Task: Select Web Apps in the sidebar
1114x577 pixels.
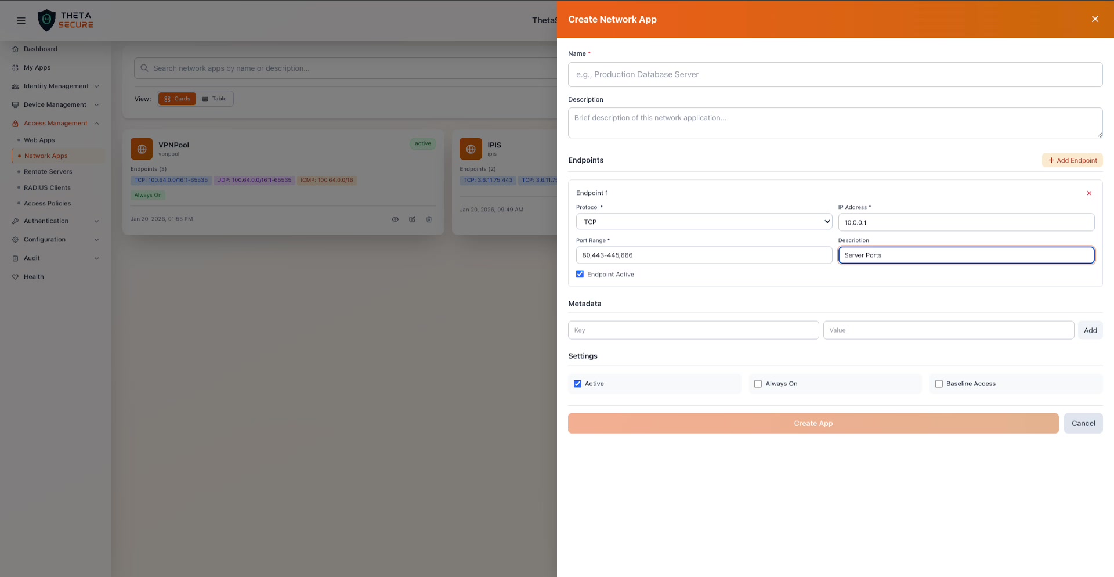Action: (39, 140)
